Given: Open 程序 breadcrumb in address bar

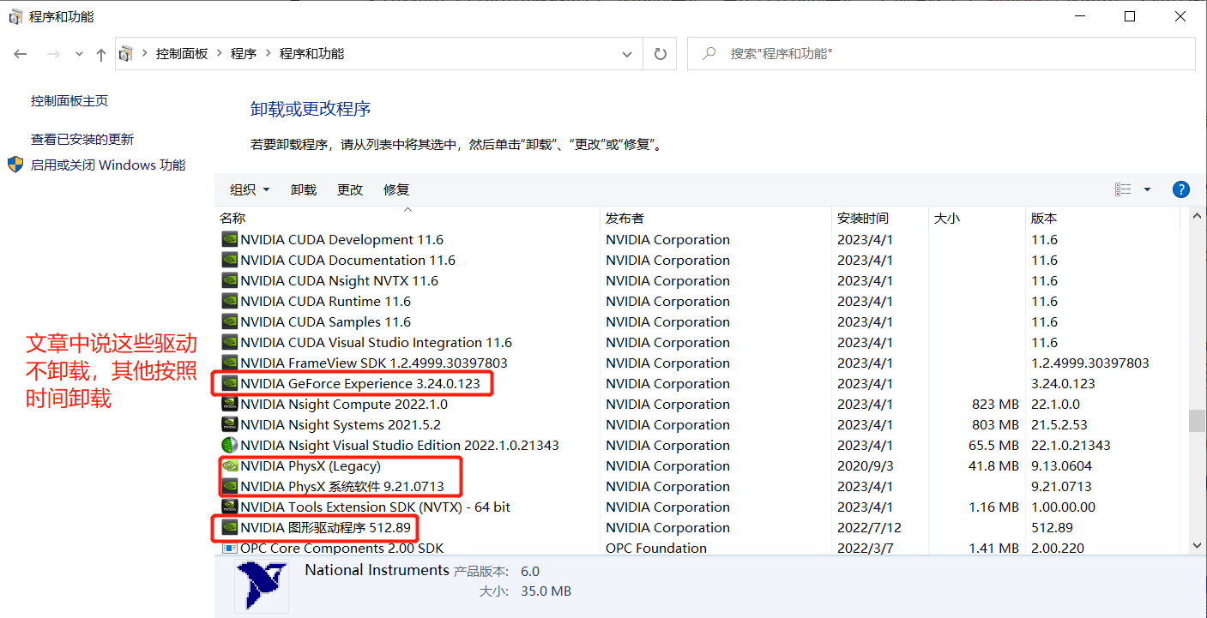Looking at the screenshot, I should point(244,53).
